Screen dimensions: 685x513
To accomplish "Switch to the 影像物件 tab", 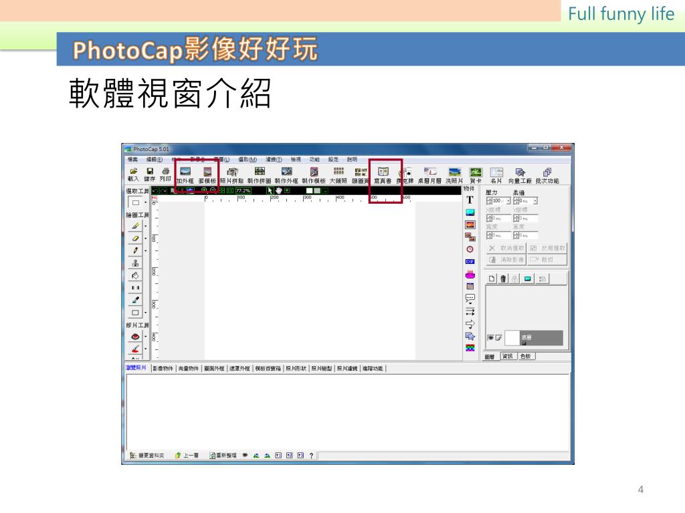I will [x=163, y=369].
